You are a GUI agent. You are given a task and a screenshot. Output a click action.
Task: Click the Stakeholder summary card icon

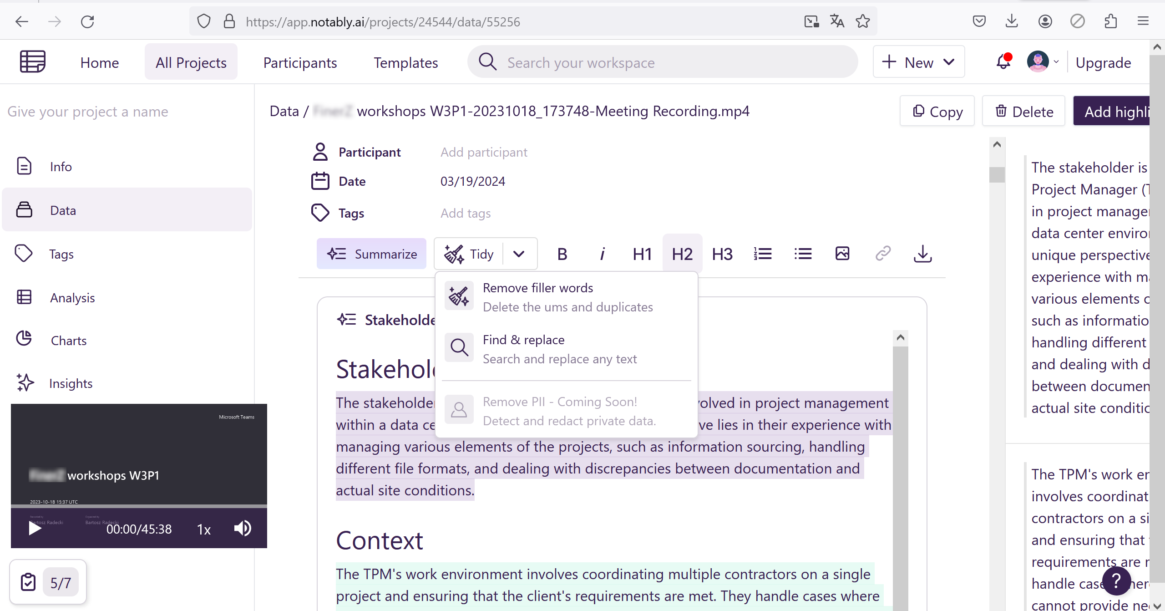pyautogui.click(x=347, y=320)
